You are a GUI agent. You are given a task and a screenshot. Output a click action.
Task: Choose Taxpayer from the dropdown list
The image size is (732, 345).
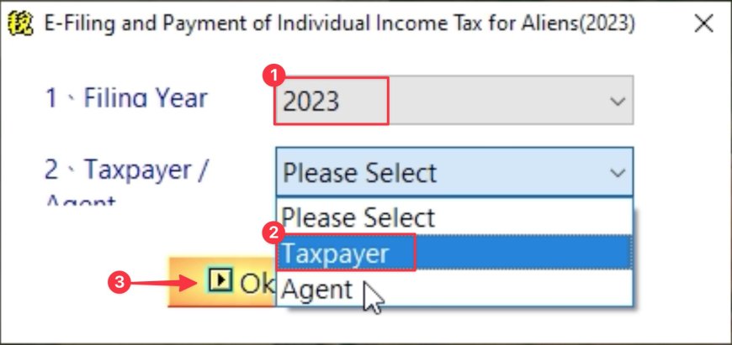tap(454, 254)
